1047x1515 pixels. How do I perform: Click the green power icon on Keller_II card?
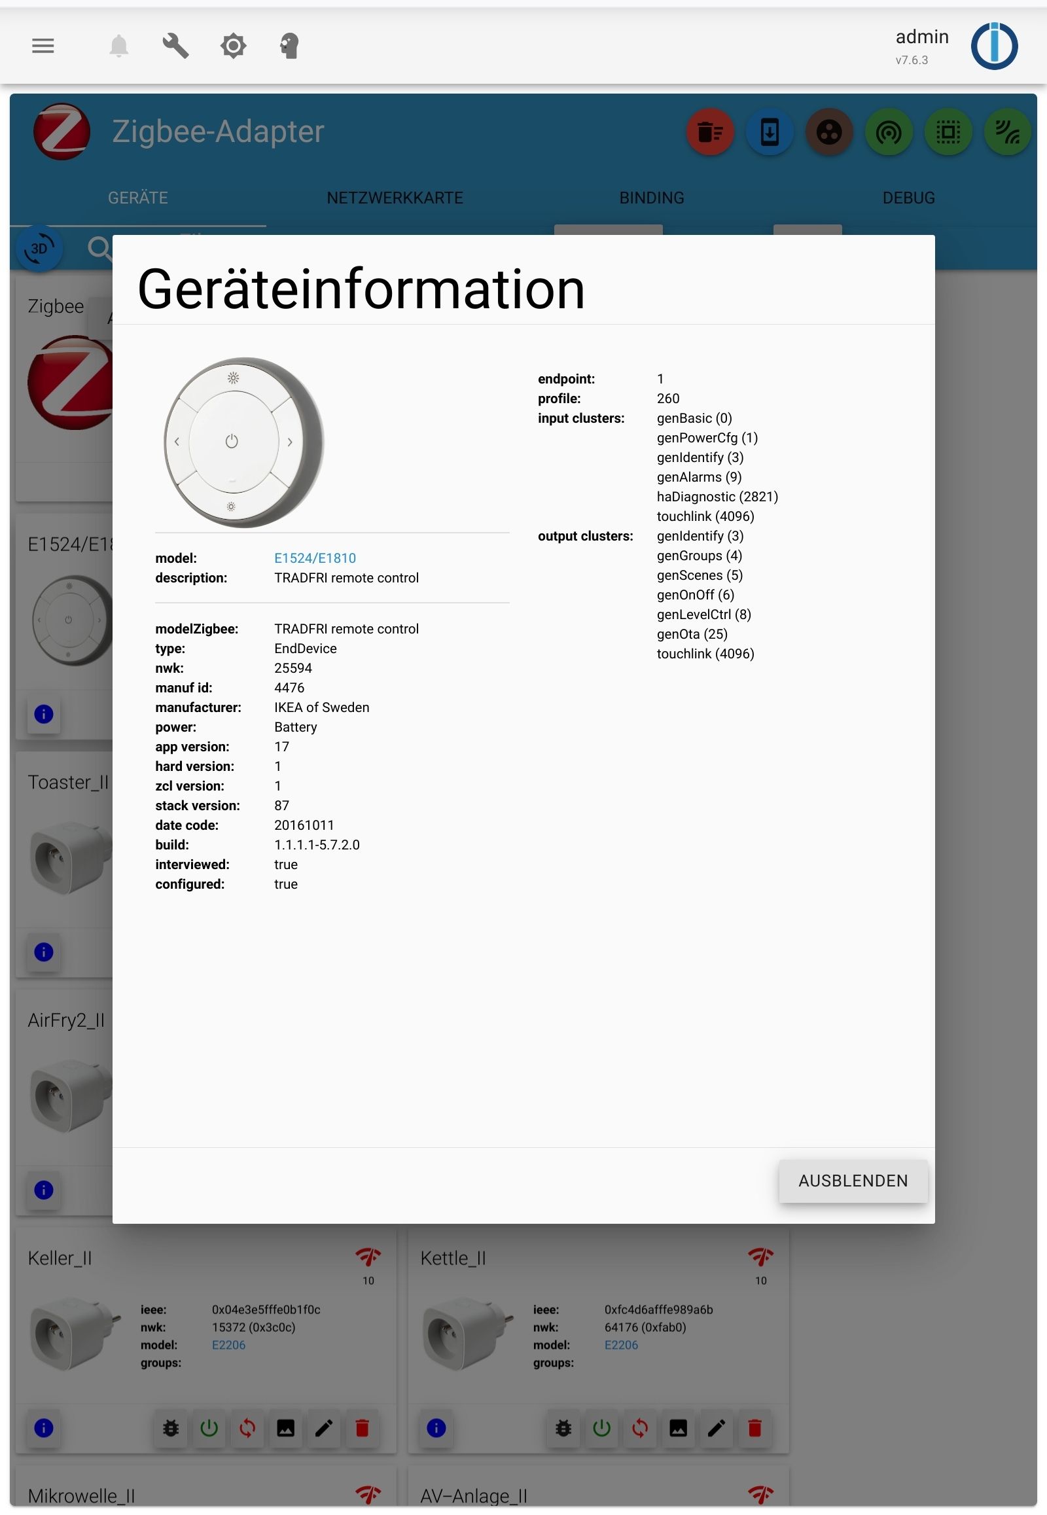(209, 1429)
